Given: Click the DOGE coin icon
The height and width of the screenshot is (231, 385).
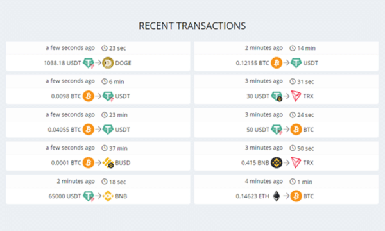Looking at the screenshot, I should (x=108, y=63).
